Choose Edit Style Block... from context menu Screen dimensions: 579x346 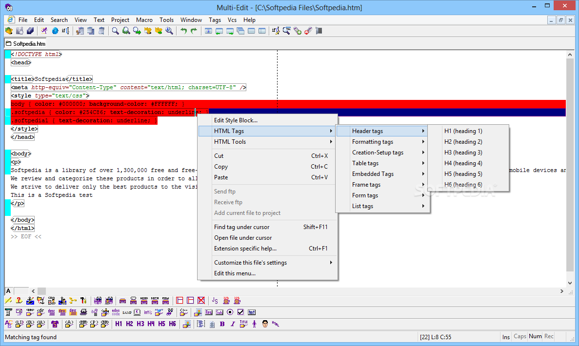tap(268, 120)
